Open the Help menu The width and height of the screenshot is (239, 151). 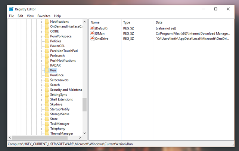coord(57,16)
